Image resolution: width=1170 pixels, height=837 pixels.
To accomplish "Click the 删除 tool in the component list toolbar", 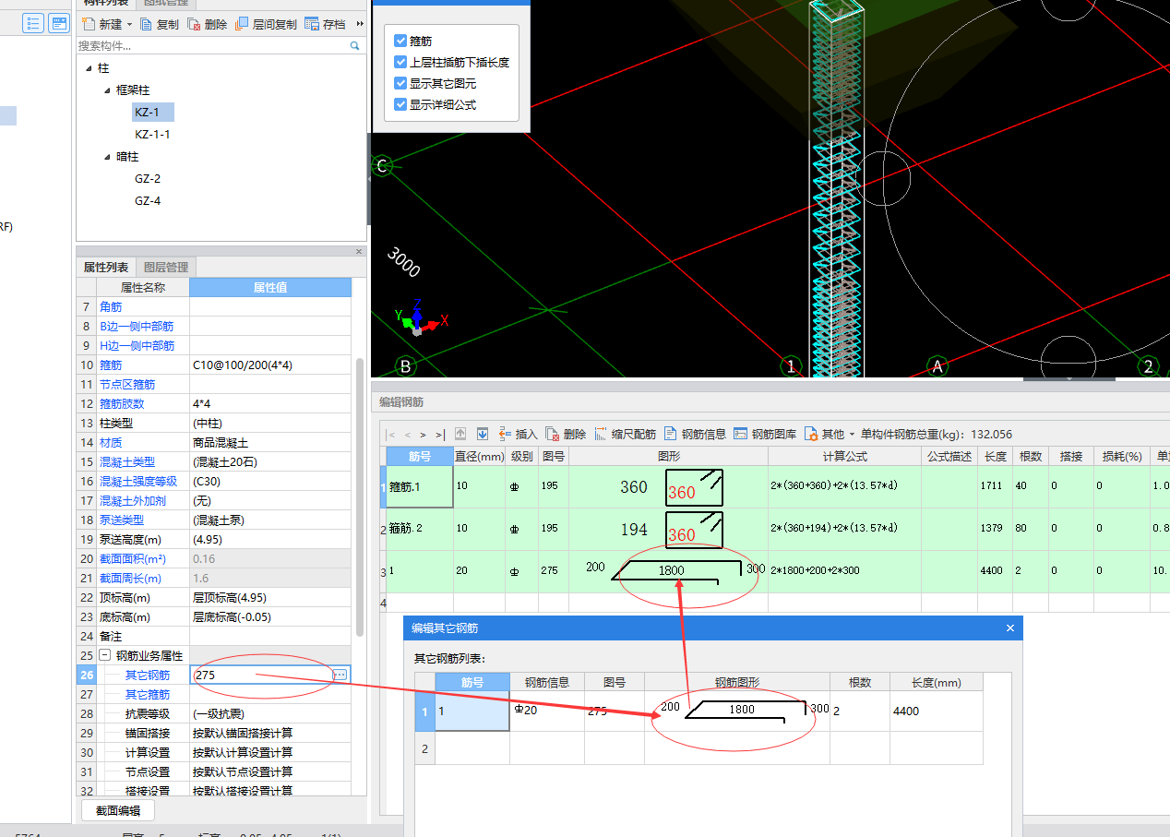I will point(207,24).
